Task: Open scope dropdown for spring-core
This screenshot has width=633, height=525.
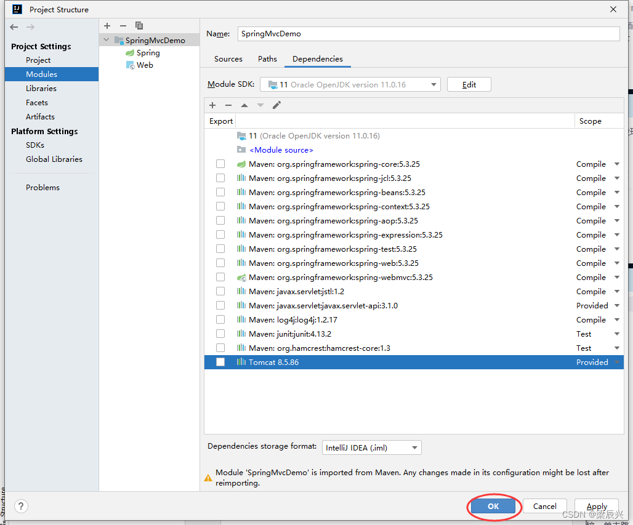Action: [x=617, y=164]
